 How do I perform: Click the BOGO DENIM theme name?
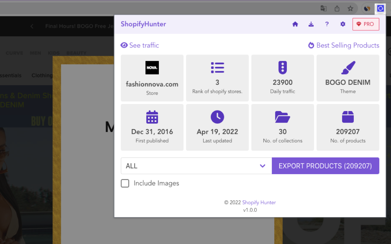click(348, 82)
